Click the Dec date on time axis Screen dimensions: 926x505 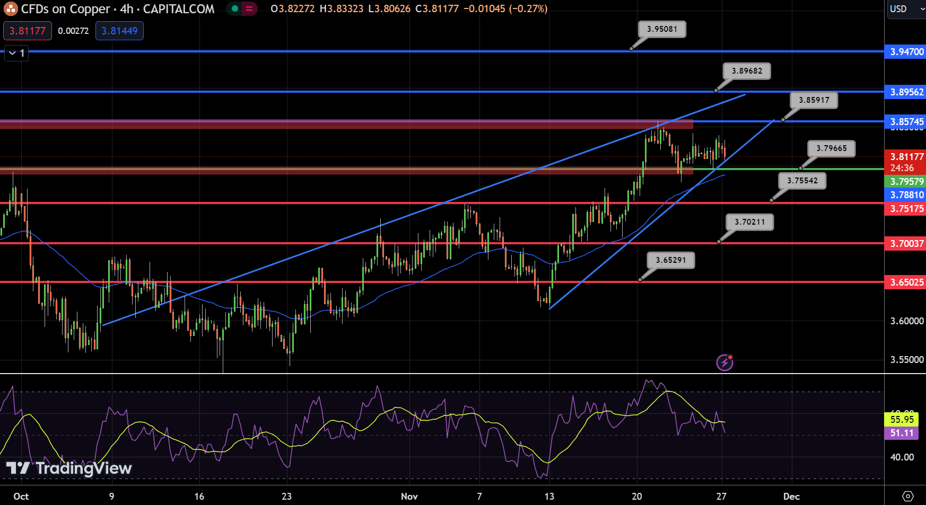[x=791, y=497]
